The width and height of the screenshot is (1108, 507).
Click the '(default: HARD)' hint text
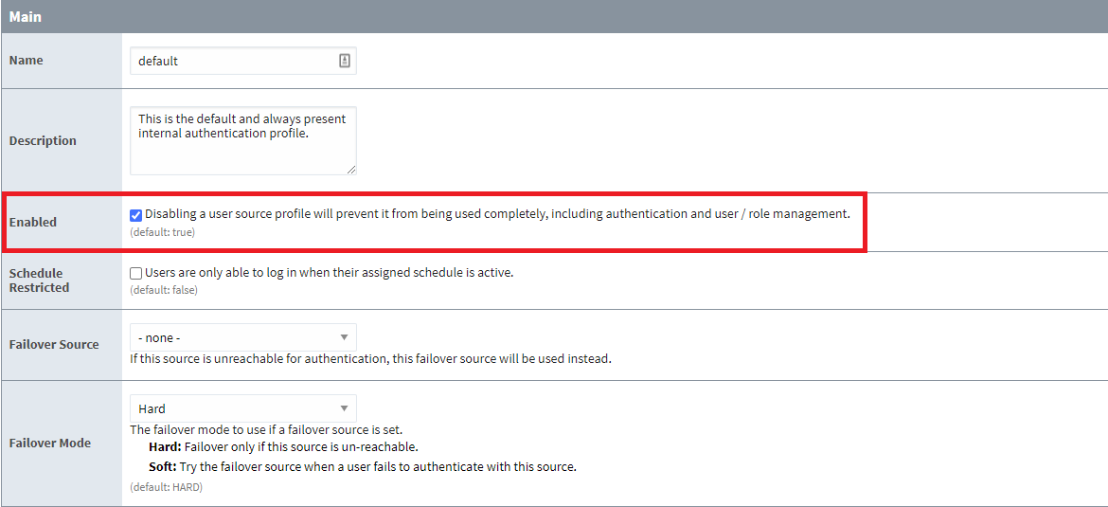(166, 487)
